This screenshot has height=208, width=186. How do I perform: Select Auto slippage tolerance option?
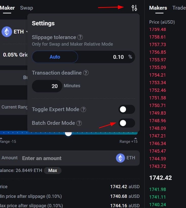[55, 57]
